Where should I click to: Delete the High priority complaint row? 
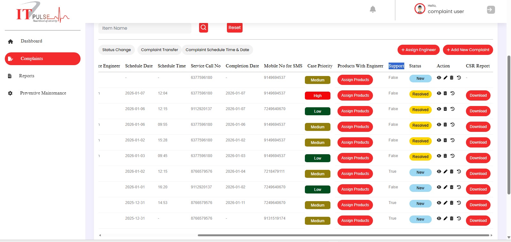(x=445, y=93)
